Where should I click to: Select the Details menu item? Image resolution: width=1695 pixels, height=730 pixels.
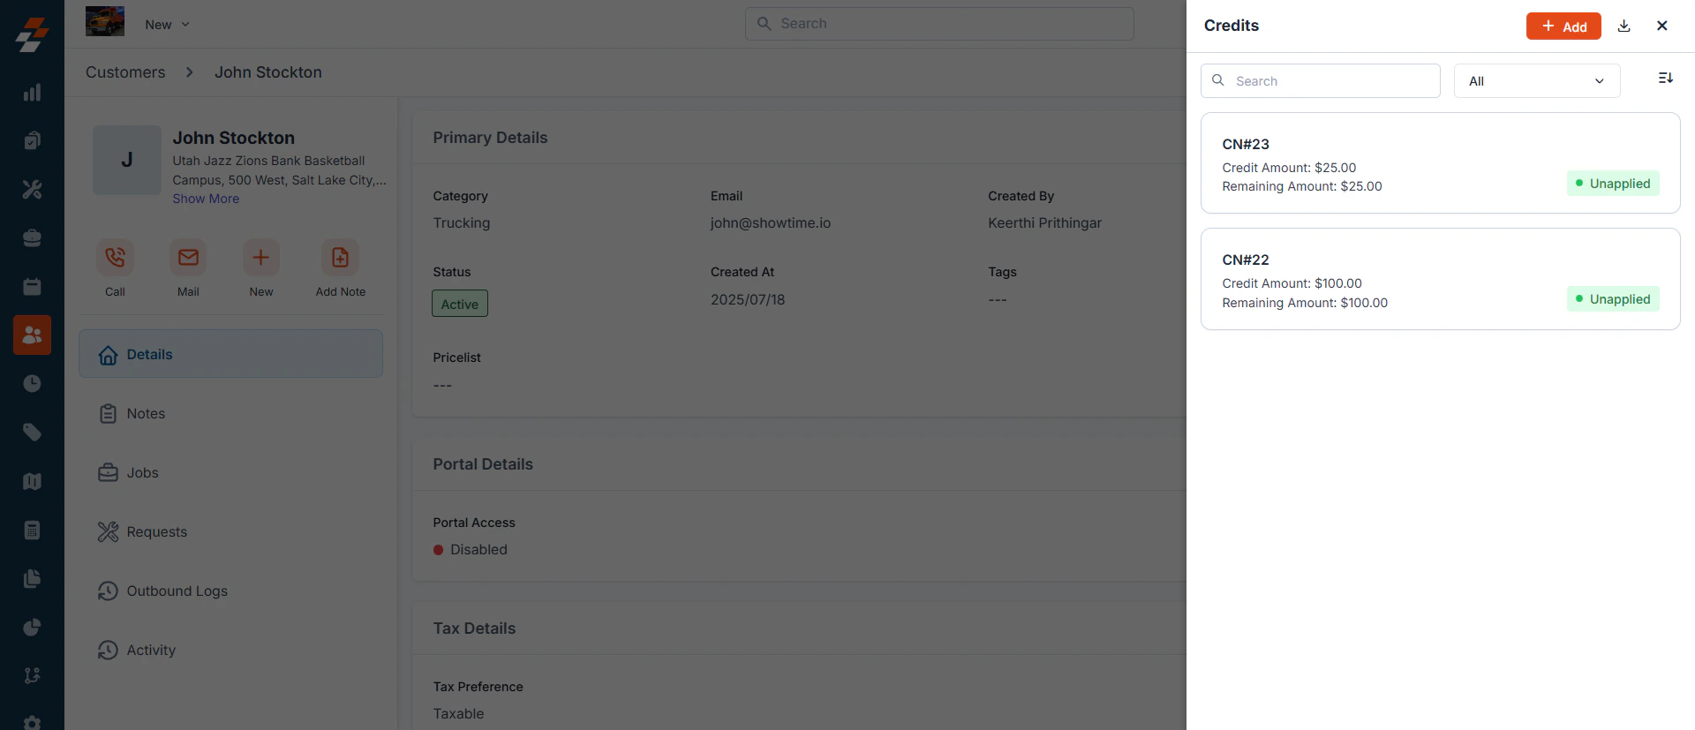(x=230, y=354)
